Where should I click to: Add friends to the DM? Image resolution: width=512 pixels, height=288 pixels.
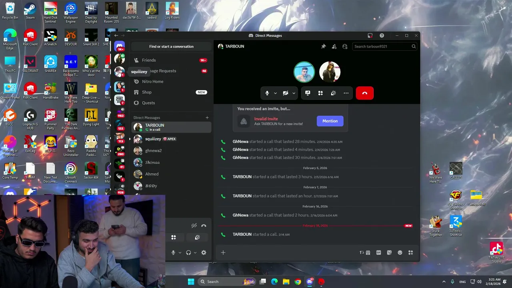tap(334, 46)
